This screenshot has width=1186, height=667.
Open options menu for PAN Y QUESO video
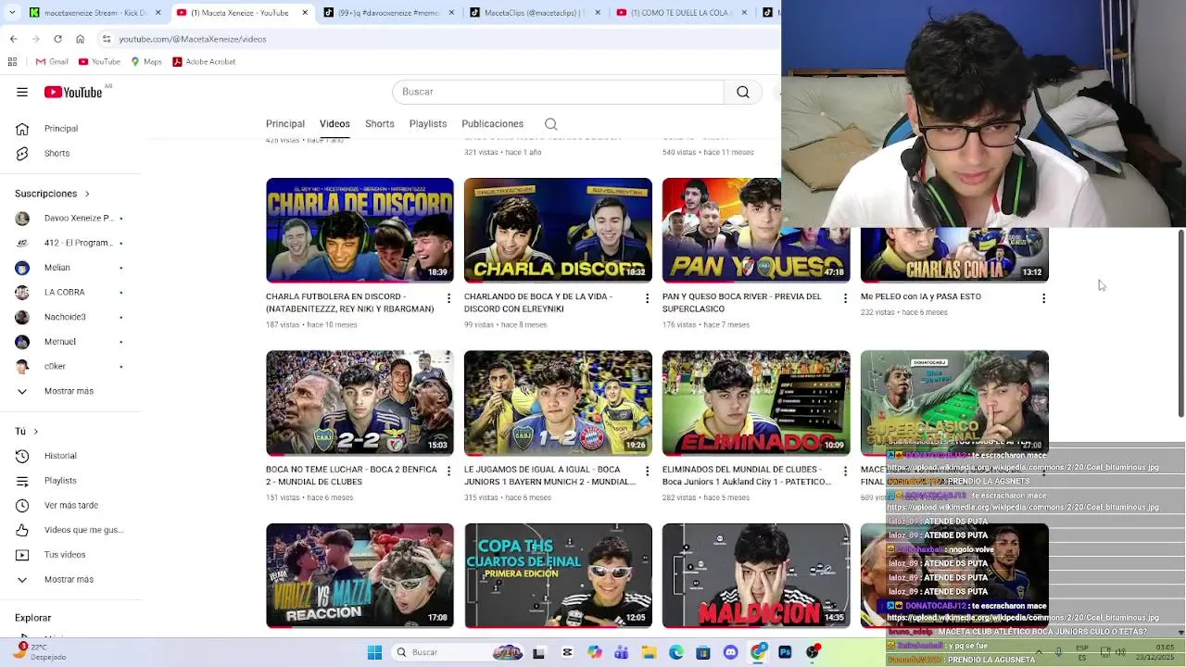[845, 298]
